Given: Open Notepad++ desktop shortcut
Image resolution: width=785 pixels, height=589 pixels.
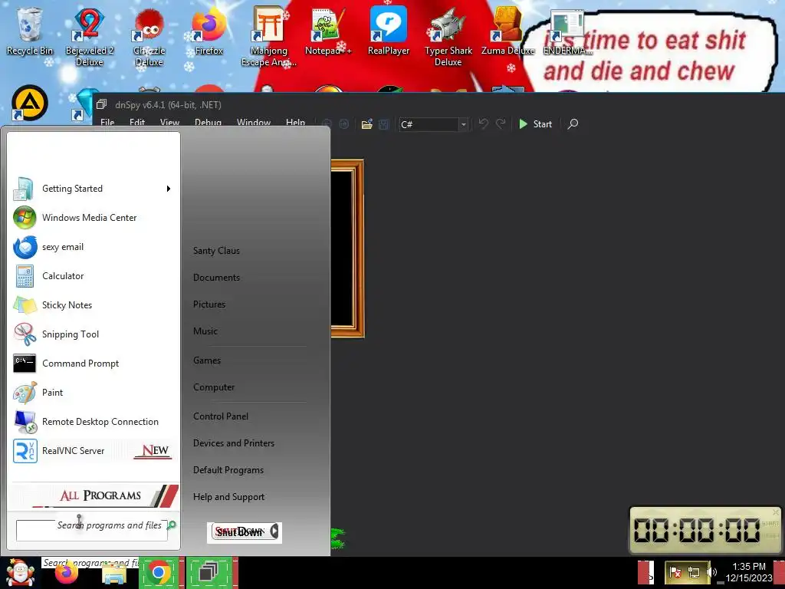Looking at the screenshot, I should 328,30.
